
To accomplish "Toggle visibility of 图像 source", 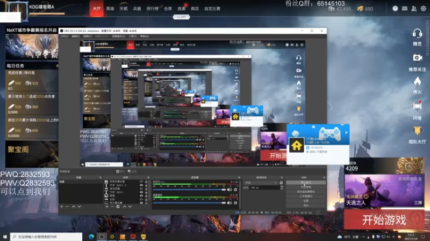I will 141,195.
